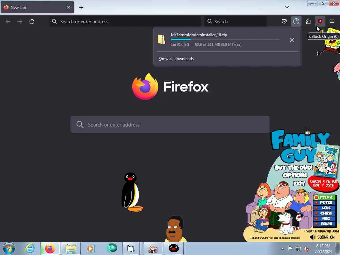Click Buy The DVD in Family Guy
This screenshot has height=255, width=340.
tap(294, 168)
